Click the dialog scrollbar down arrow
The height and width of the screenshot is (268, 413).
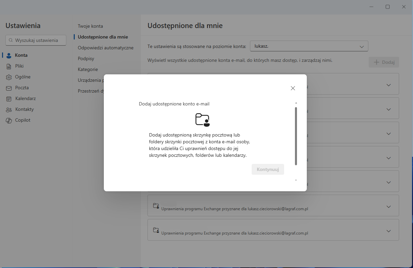pos(296,180)
